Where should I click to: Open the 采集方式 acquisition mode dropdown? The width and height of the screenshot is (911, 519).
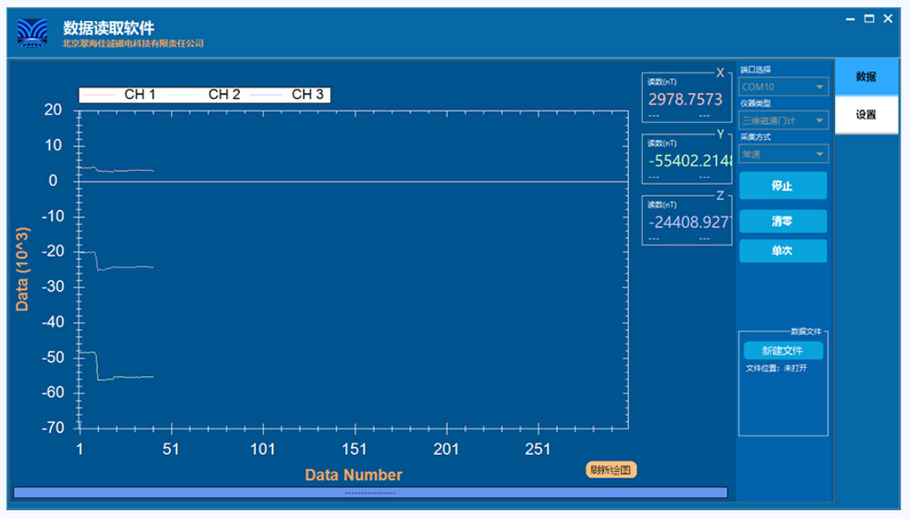click(783, 154)
